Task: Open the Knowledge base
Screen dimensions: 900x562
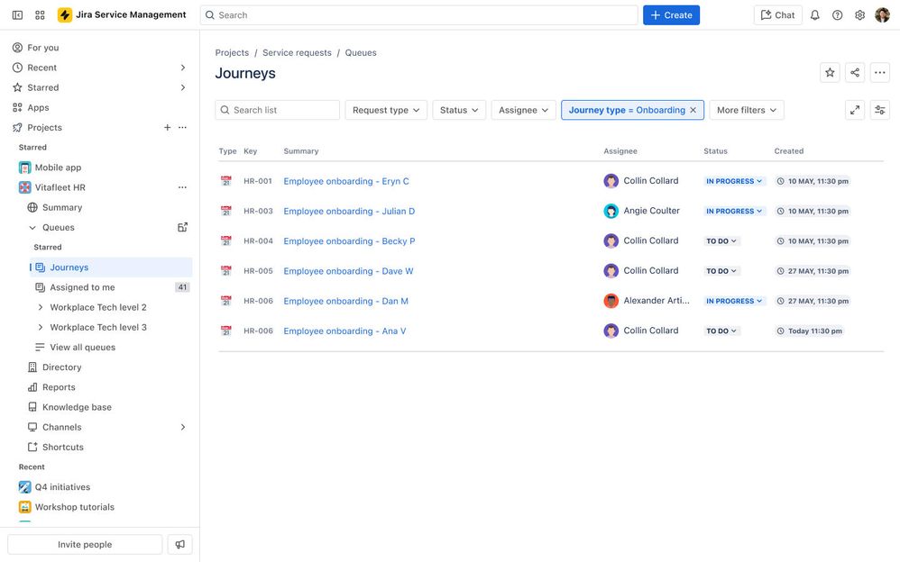Action: pyautogui.click(x=77, y=407)
